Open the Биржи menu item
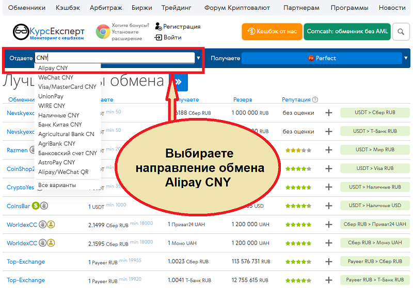The width and height of the screenshot is (413, 288). click(x=141, y=8)
